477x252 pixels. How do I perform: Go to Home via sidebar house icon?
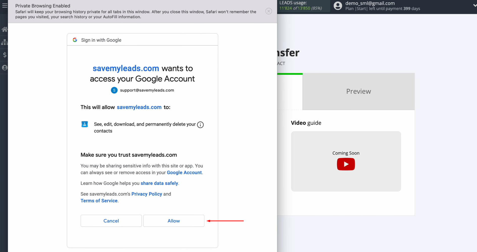(5, 29)
